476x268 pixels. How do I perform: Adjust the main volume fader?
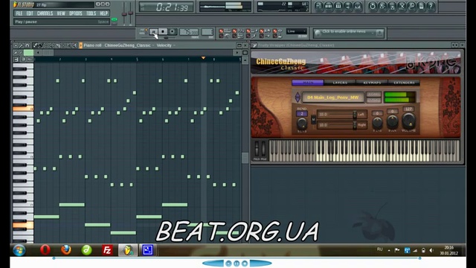coord(124,13)
